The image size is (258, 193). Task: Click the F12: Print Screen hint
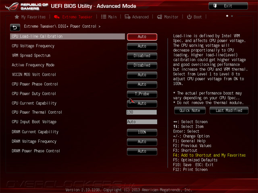point(190,169)
